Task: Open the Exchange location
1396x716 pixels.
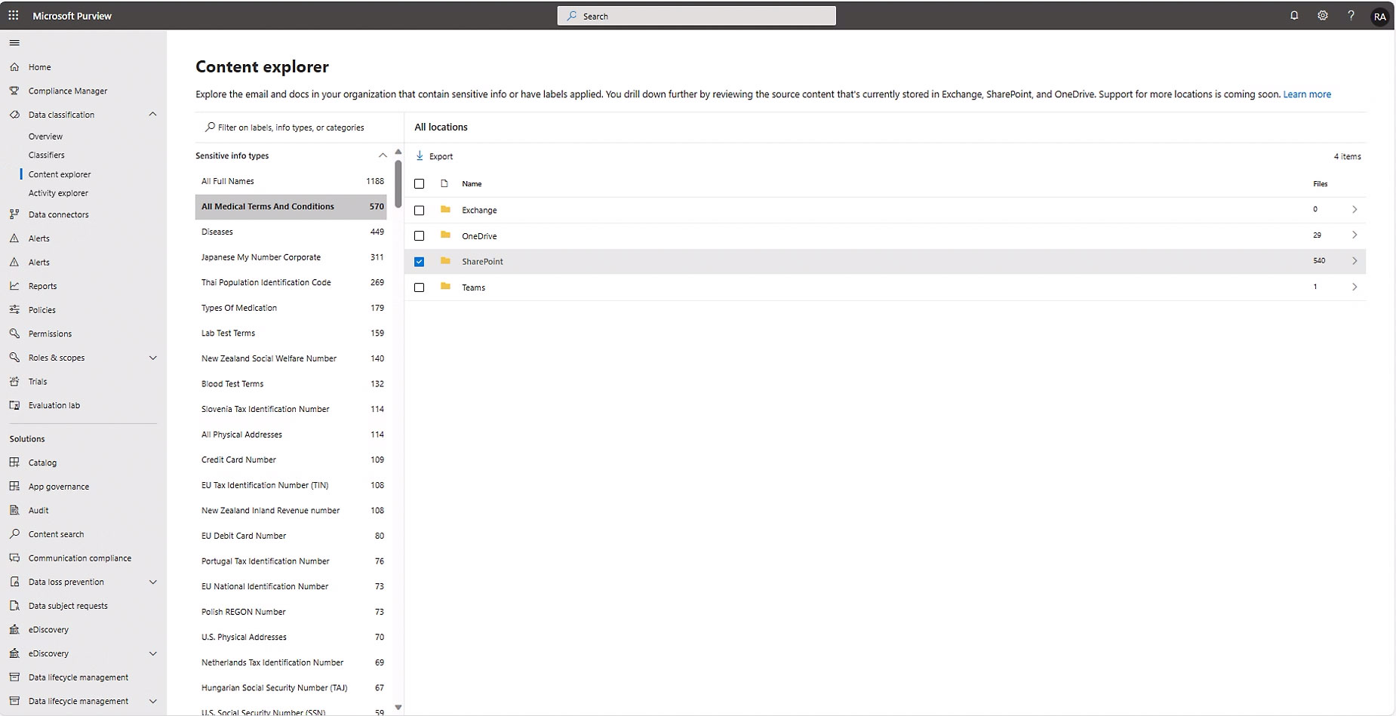Action: (x=479, y=210)
